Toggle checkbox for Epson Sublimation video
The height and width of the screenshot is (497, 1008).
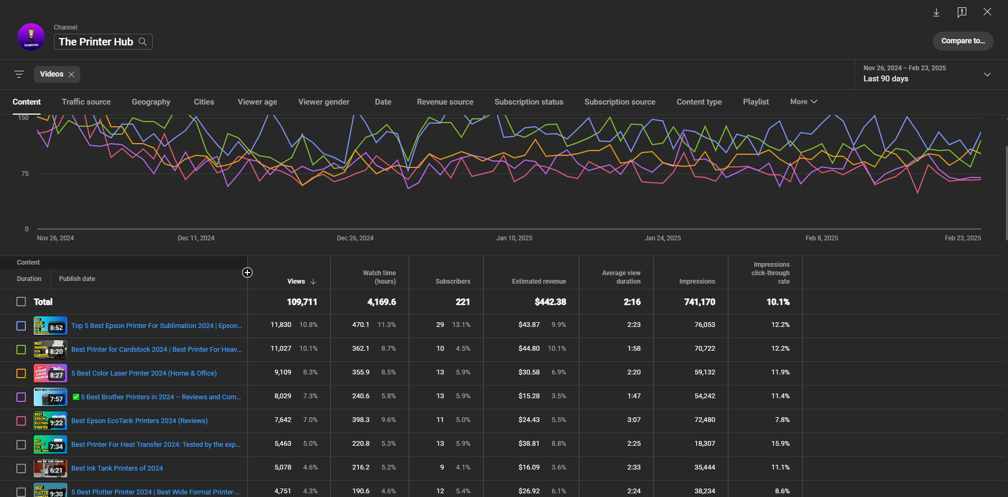[21, 326]
